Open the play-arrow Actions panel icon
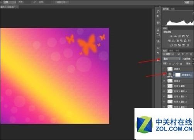The width and height of the screenshot is (194, 140). coord(158,16)
